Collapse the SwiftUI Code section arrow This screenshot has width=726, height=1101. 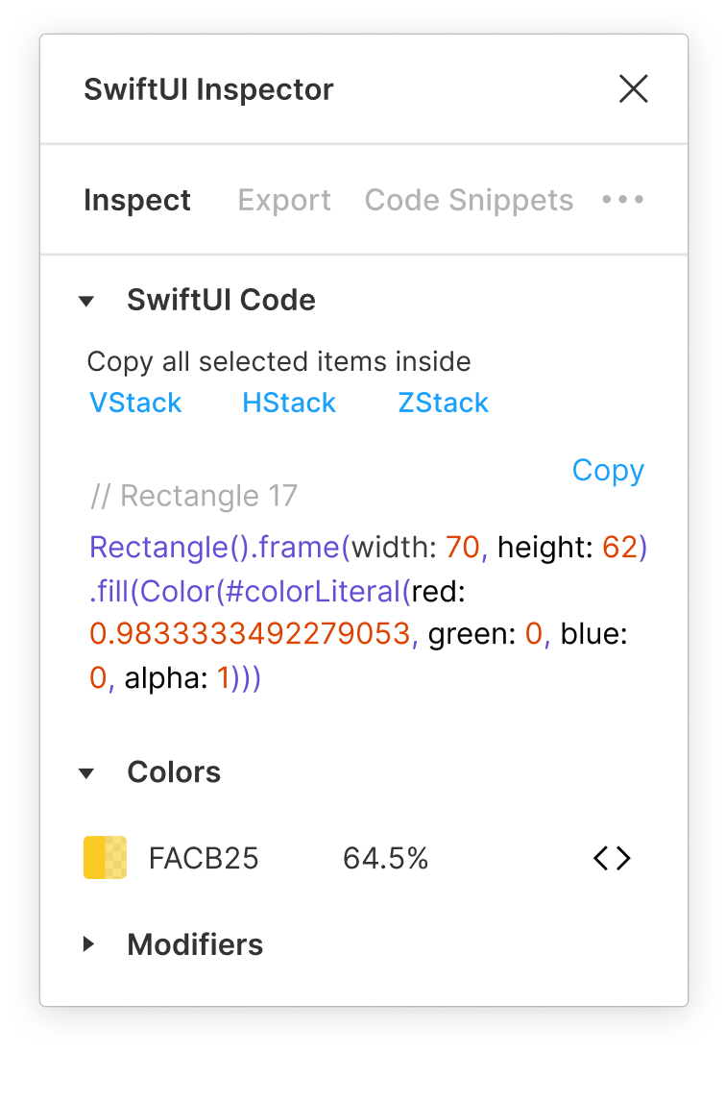coord(86,301)
